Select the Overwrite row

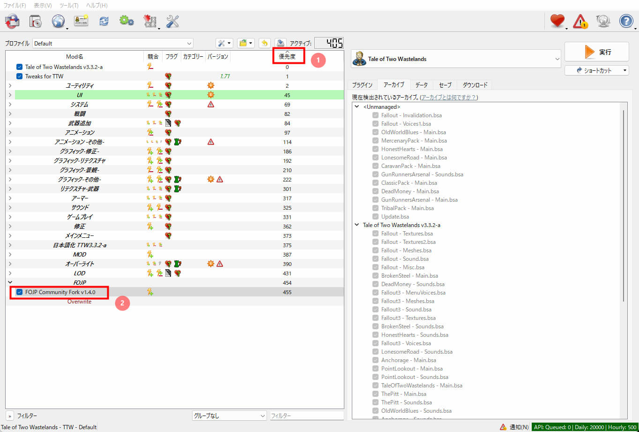[174, 302]
